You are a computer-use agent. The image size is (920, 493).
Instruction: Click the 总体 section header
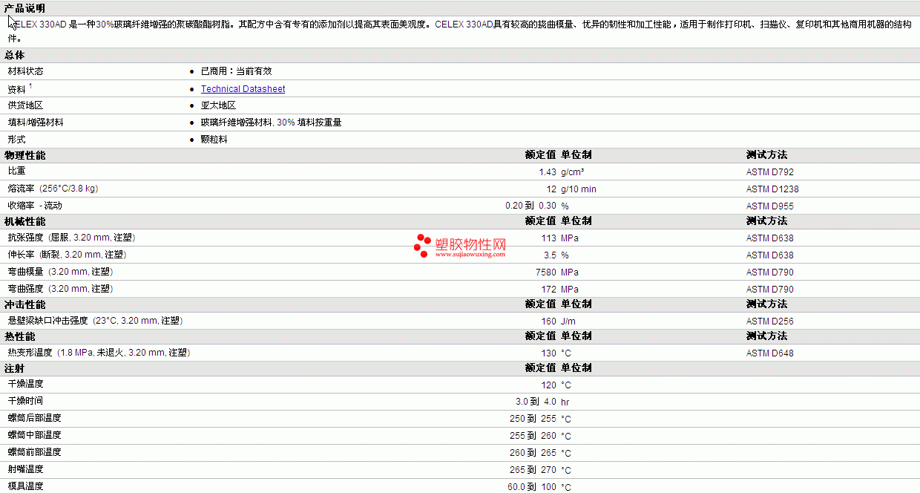[x=14, y=55]
